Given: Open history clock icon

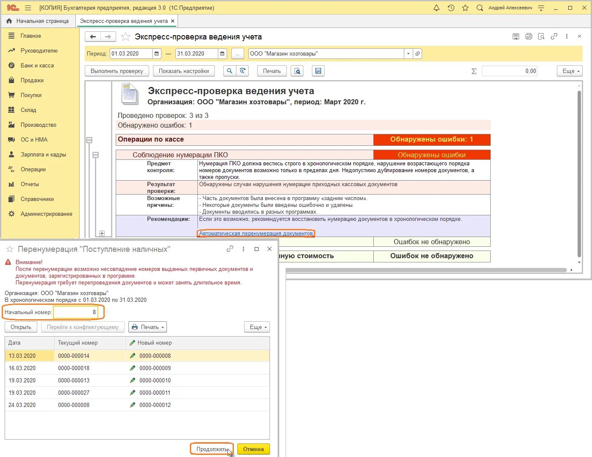Looking at the screenshot, I should point(451,8).
